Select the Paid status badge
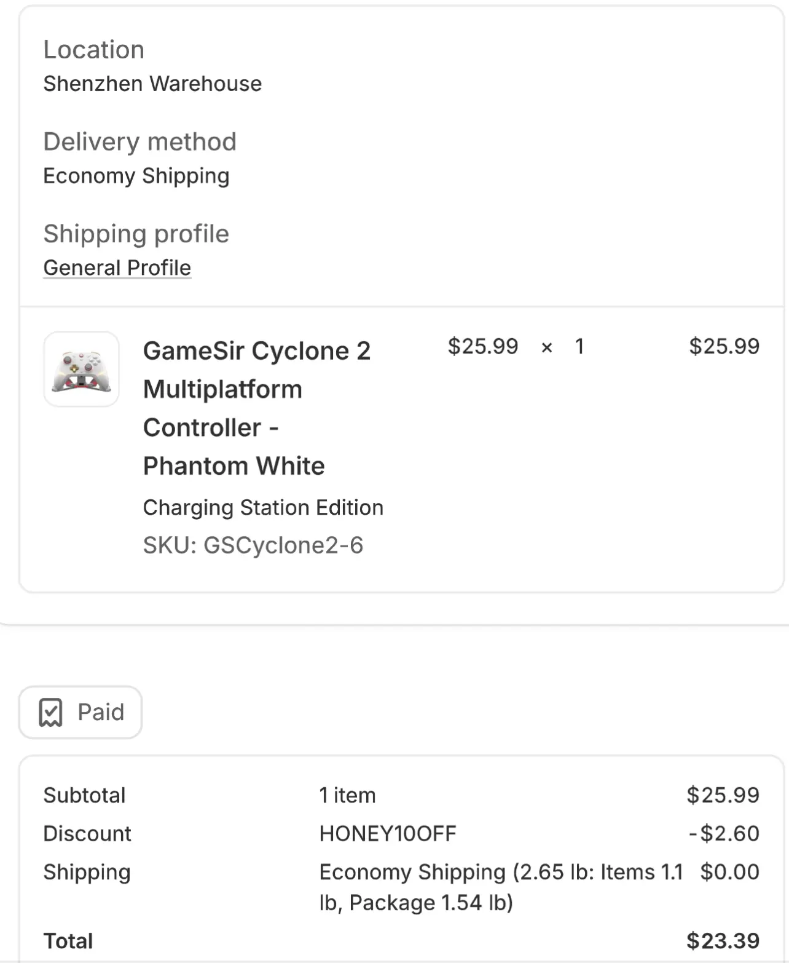Screen dimensions: 789x963 pos(80,712)
